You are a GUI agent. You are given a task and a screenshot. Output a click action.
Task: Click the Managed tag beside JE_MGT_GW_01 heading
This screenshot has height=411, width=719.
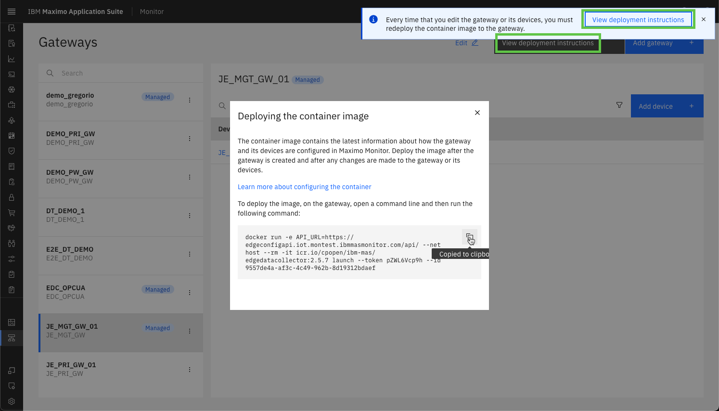point(307,80)
